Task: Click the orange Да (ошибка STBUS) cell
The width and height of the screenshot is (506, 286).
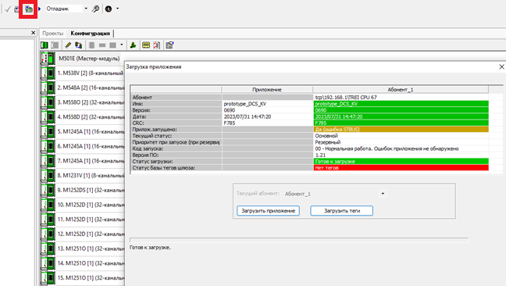Action: tap(401, 130)
